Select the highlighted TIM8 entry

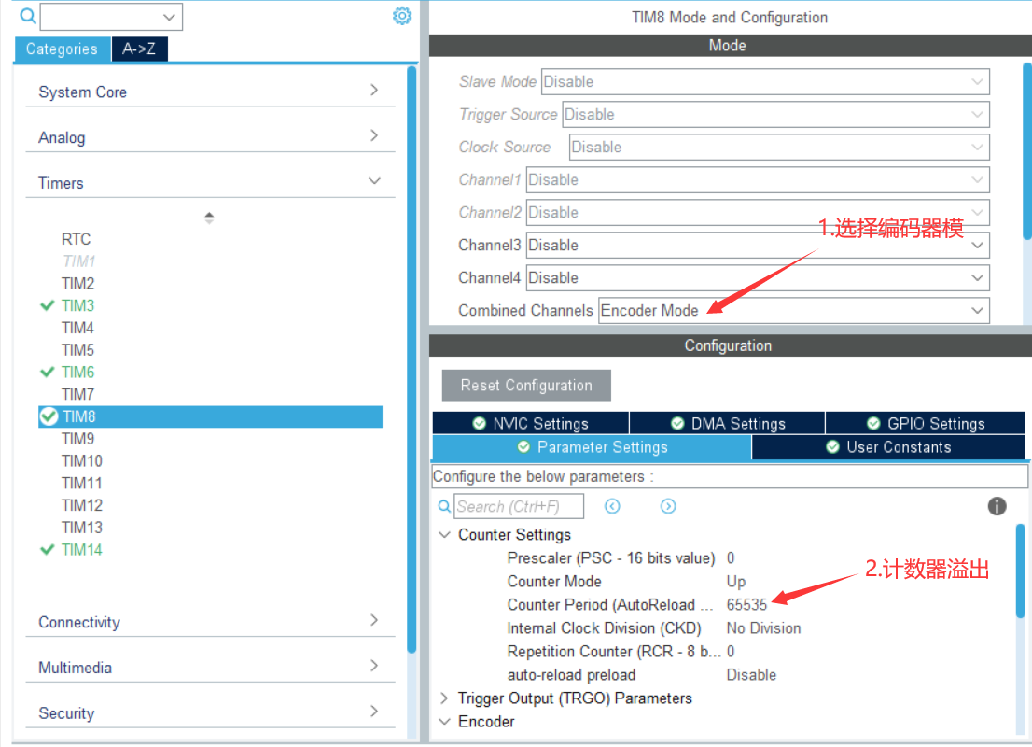[x=210, y=416]
